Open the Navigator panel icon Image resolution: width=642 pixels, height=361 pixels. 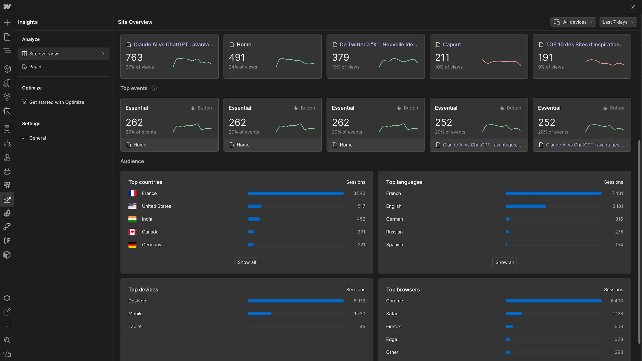[x=7, y=51]
